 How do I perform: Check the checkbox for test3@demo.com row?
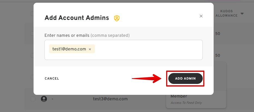pos(33,99)
